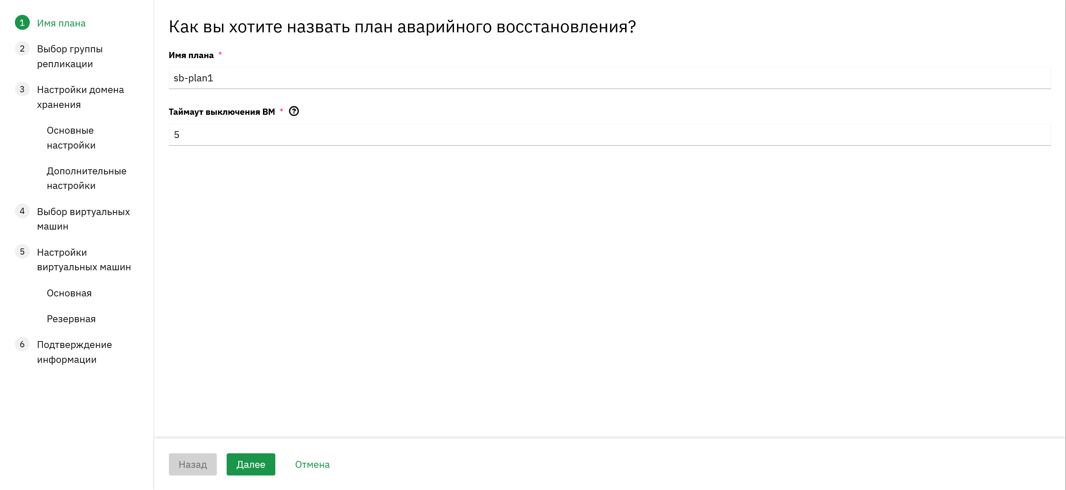Click the help icon next to Таймаут выключения ВМ

(x=294, y=111)
